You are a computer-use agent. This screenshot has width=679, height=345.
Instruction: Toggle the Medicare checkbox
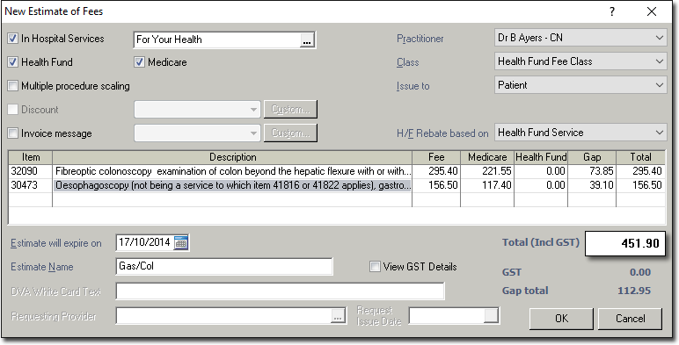click(x=139, y=62)
